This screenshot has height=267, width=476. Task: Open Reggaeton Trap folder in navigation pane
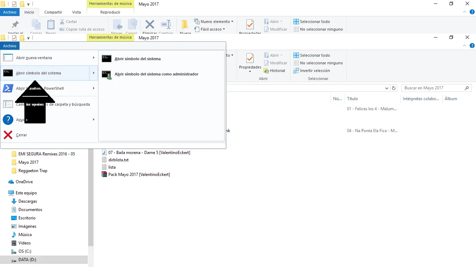[29, 171]
